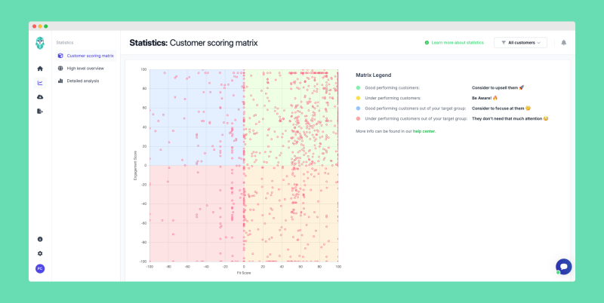Switch to High level overview
The width and height of the screenshot is (604, 303).
(85, 68)
